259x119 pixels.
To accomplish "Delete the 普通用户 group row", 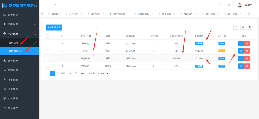I will coord(247,58).
